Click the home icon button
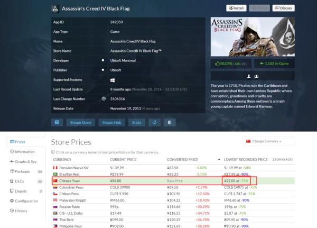317x228 pixels. point(154,123)
